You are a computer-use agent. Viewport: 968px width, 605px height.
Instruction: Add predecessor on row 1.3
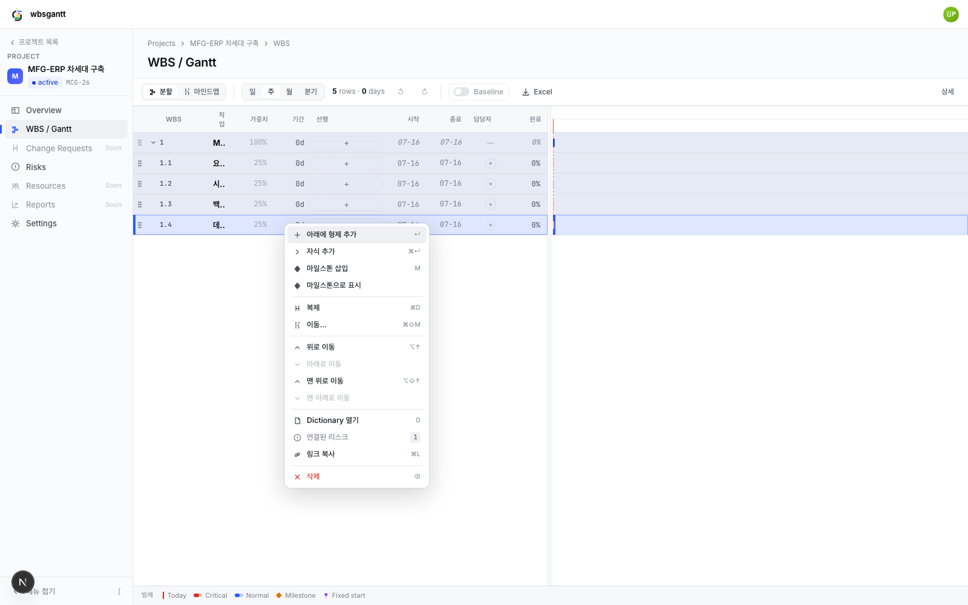click(347, 204)
